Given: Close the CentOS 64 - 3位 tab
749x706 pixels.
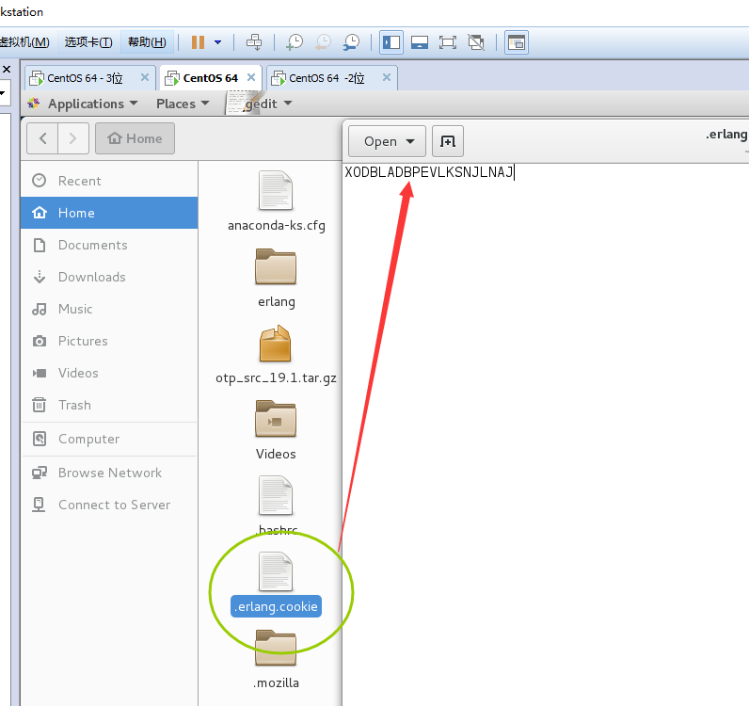Looking at the screenshot, I should click(145, 77).
